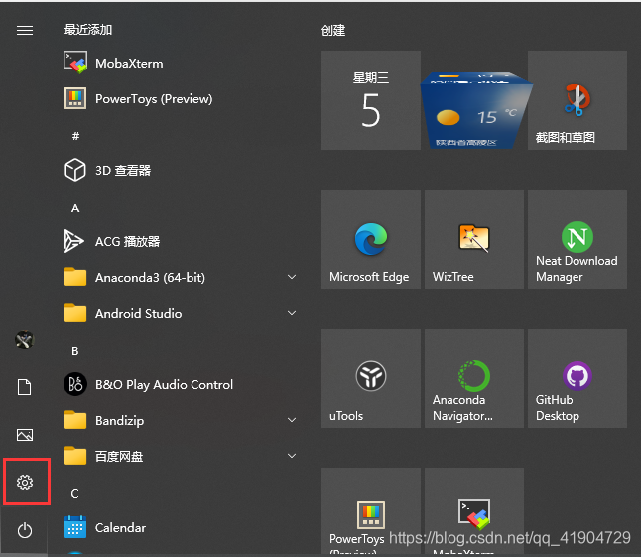
Task: Launch the uTools tile
Action: pos(371,378)
